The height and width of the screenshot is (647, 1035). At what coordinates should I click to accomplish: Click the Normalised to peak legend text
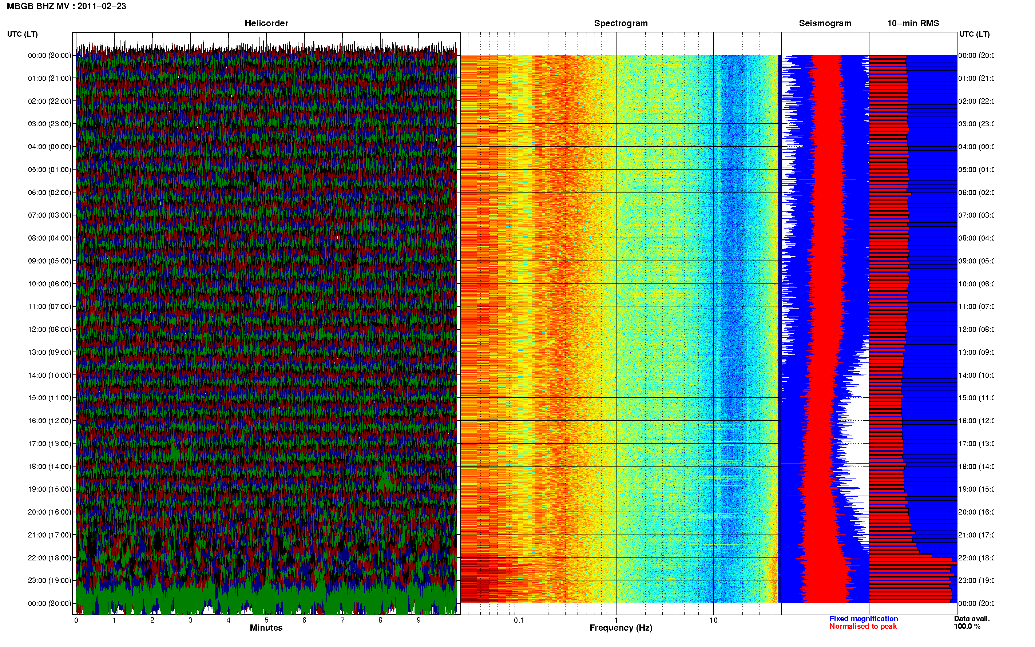click(x=863, y=627)
